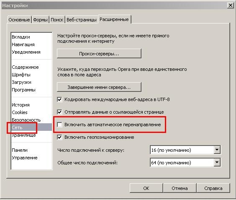The image size is (236, 200).
Task: Open the Уведомления section
Action: click(26, 52)
